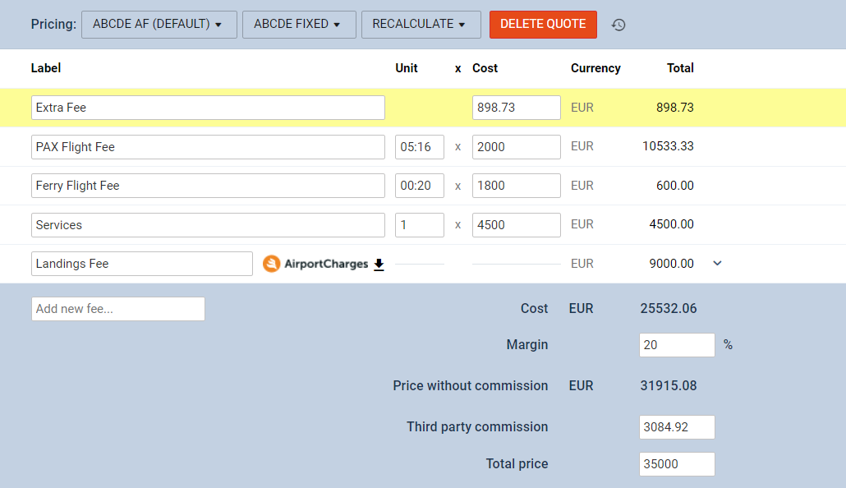Screen dimensions: 846x488
Task: Edit the Margin percentage field
Action: (677, 345)
